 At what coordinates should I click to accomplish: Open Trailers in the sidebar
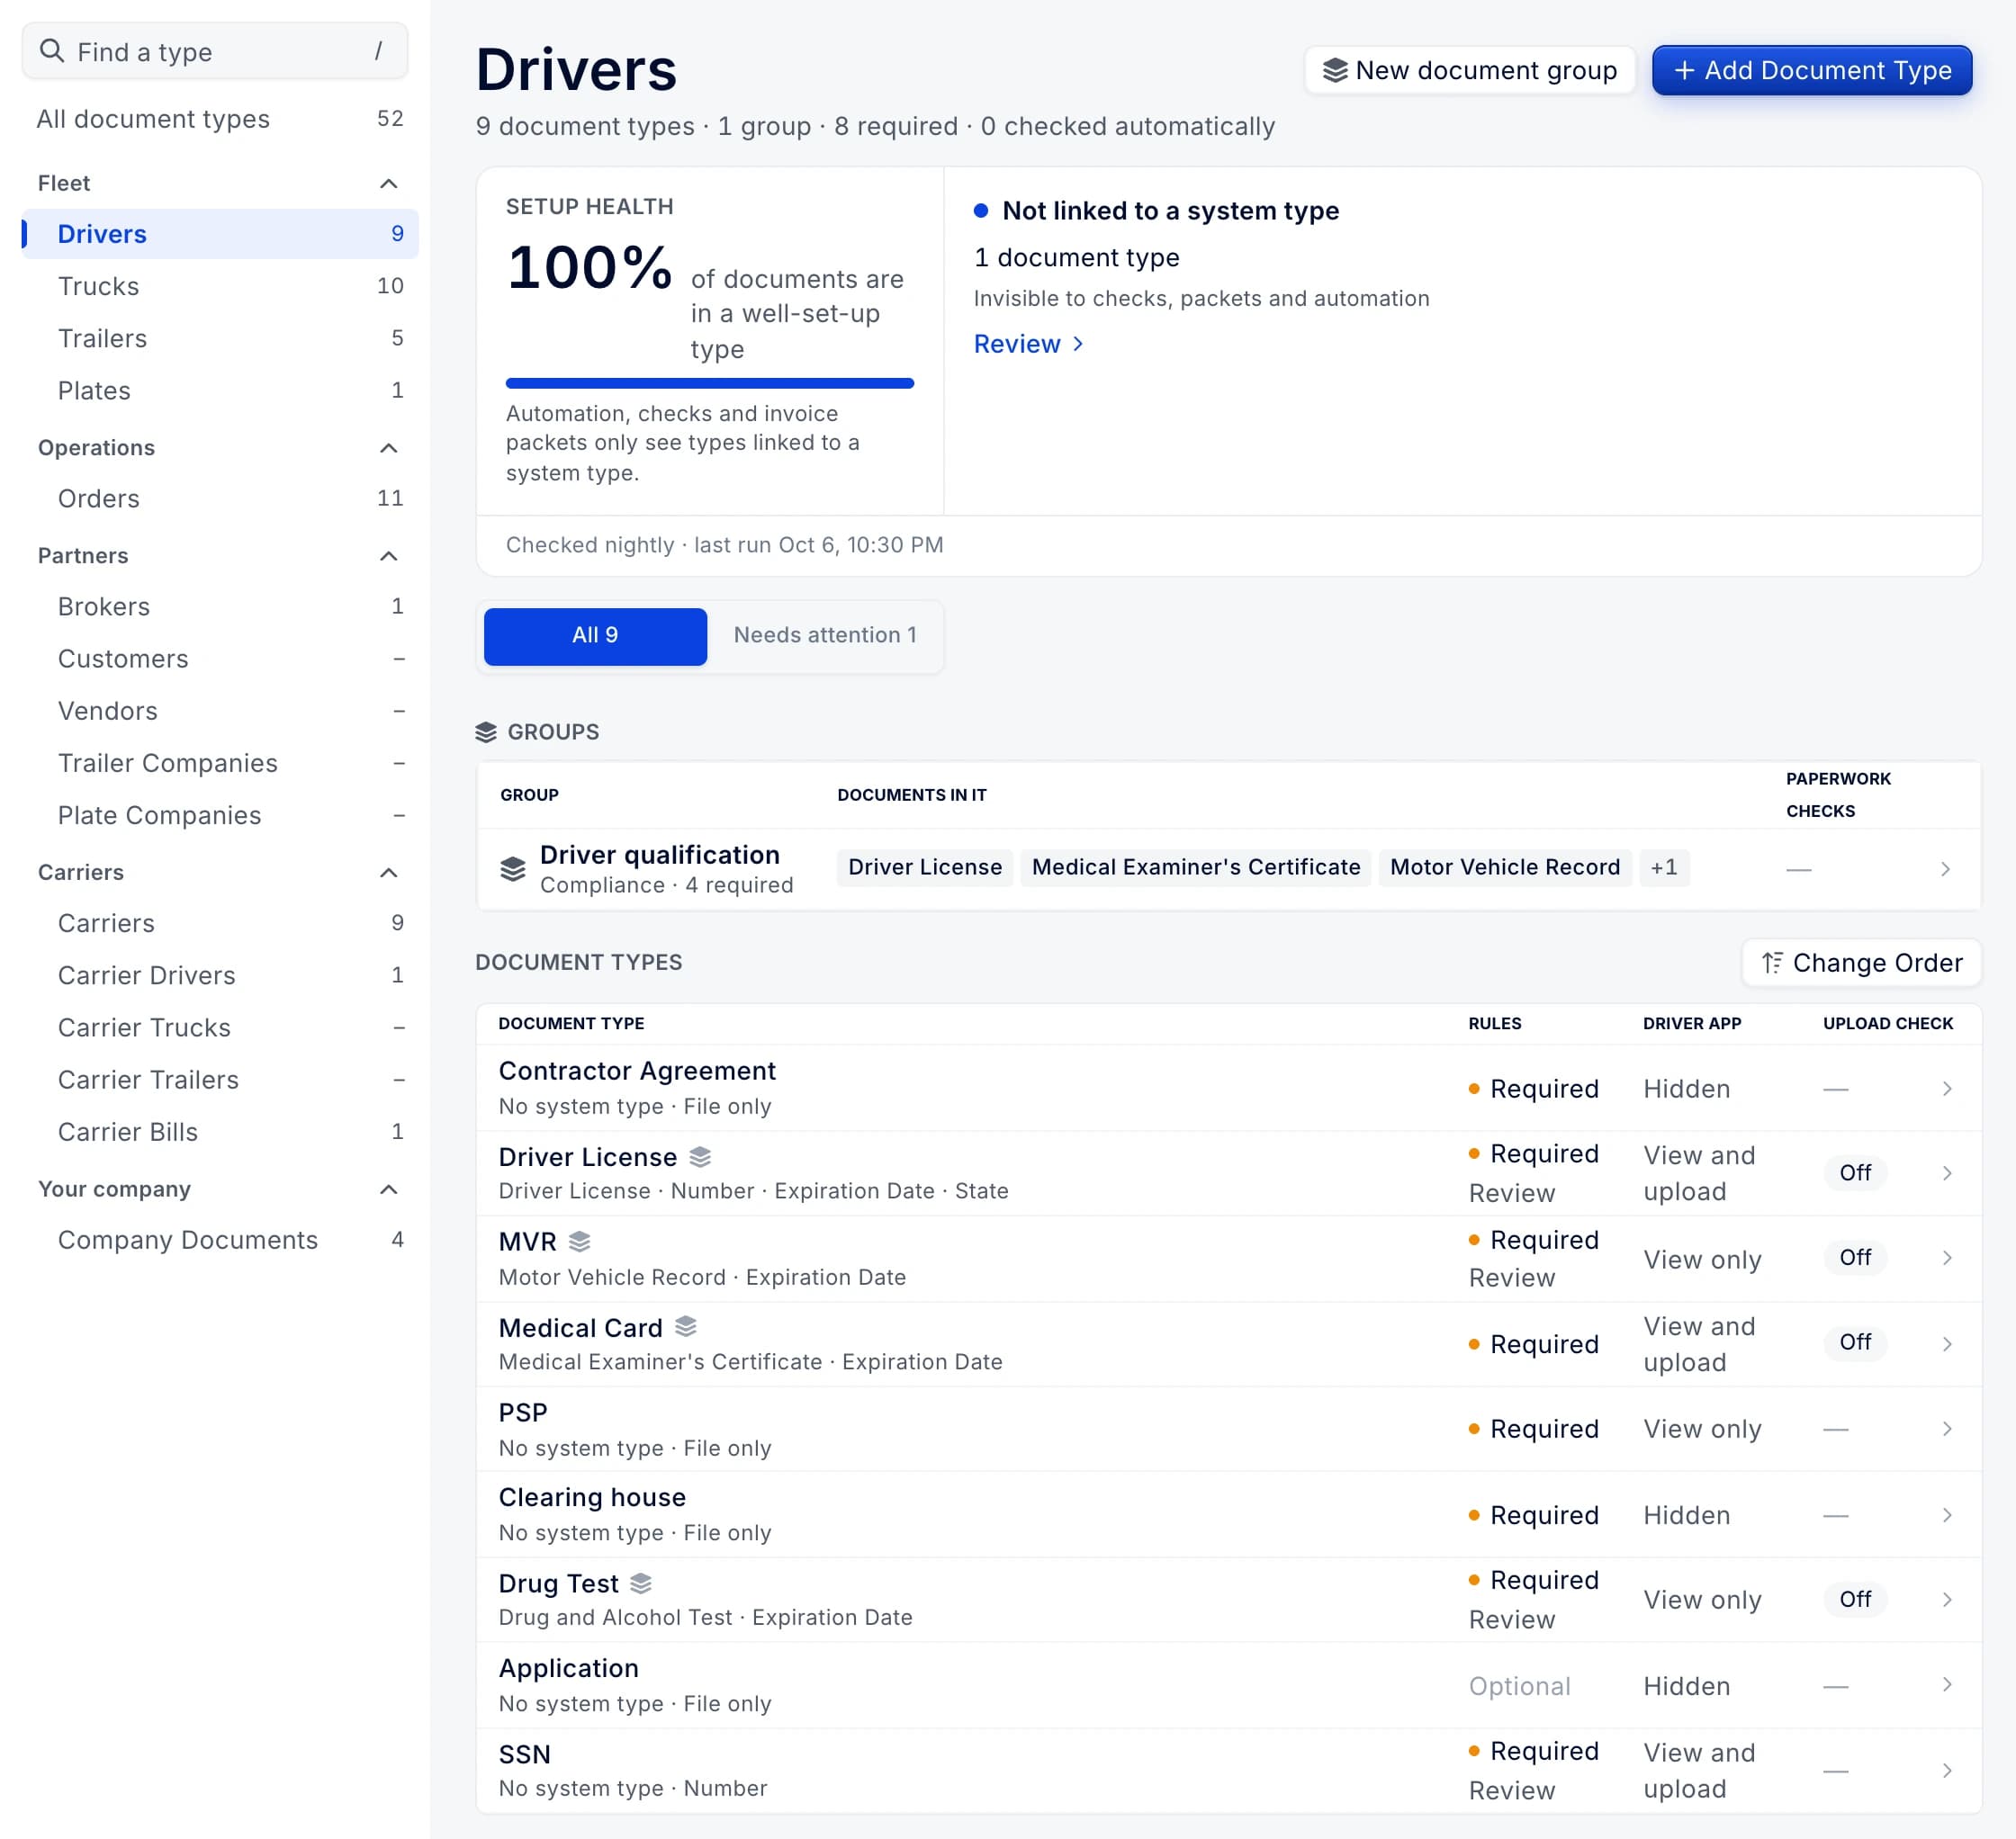(x=220, y=339)
